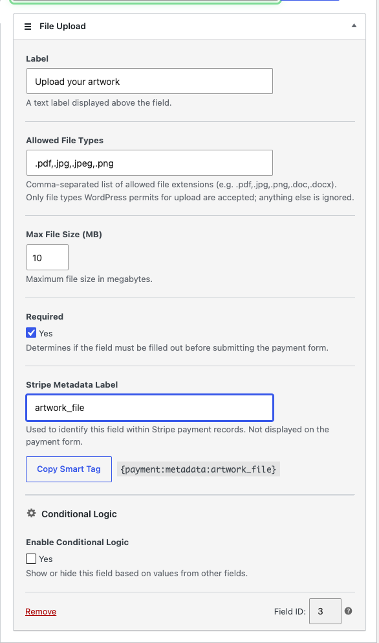Click the Field ID box showing 3
Screen dimensions: 379x643
325,611
